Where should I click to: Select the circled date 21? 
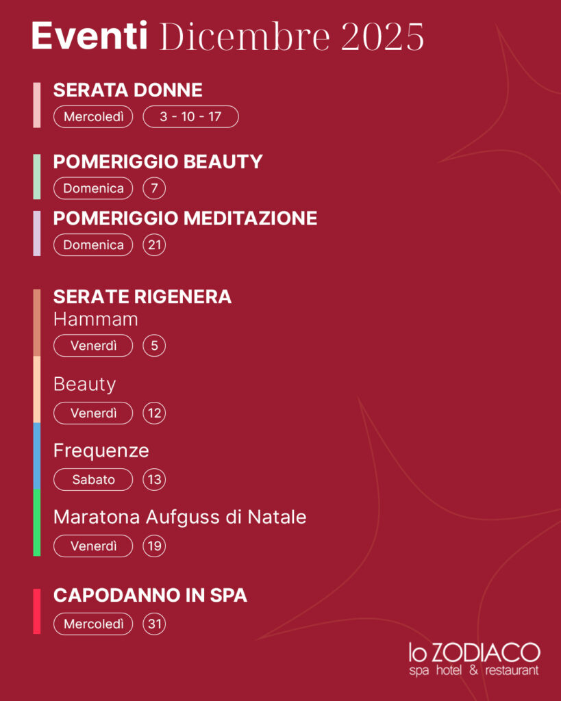click(x=154, y=245)
